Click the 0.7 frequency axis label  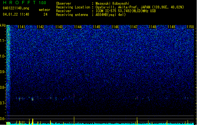tap(3, 103)
